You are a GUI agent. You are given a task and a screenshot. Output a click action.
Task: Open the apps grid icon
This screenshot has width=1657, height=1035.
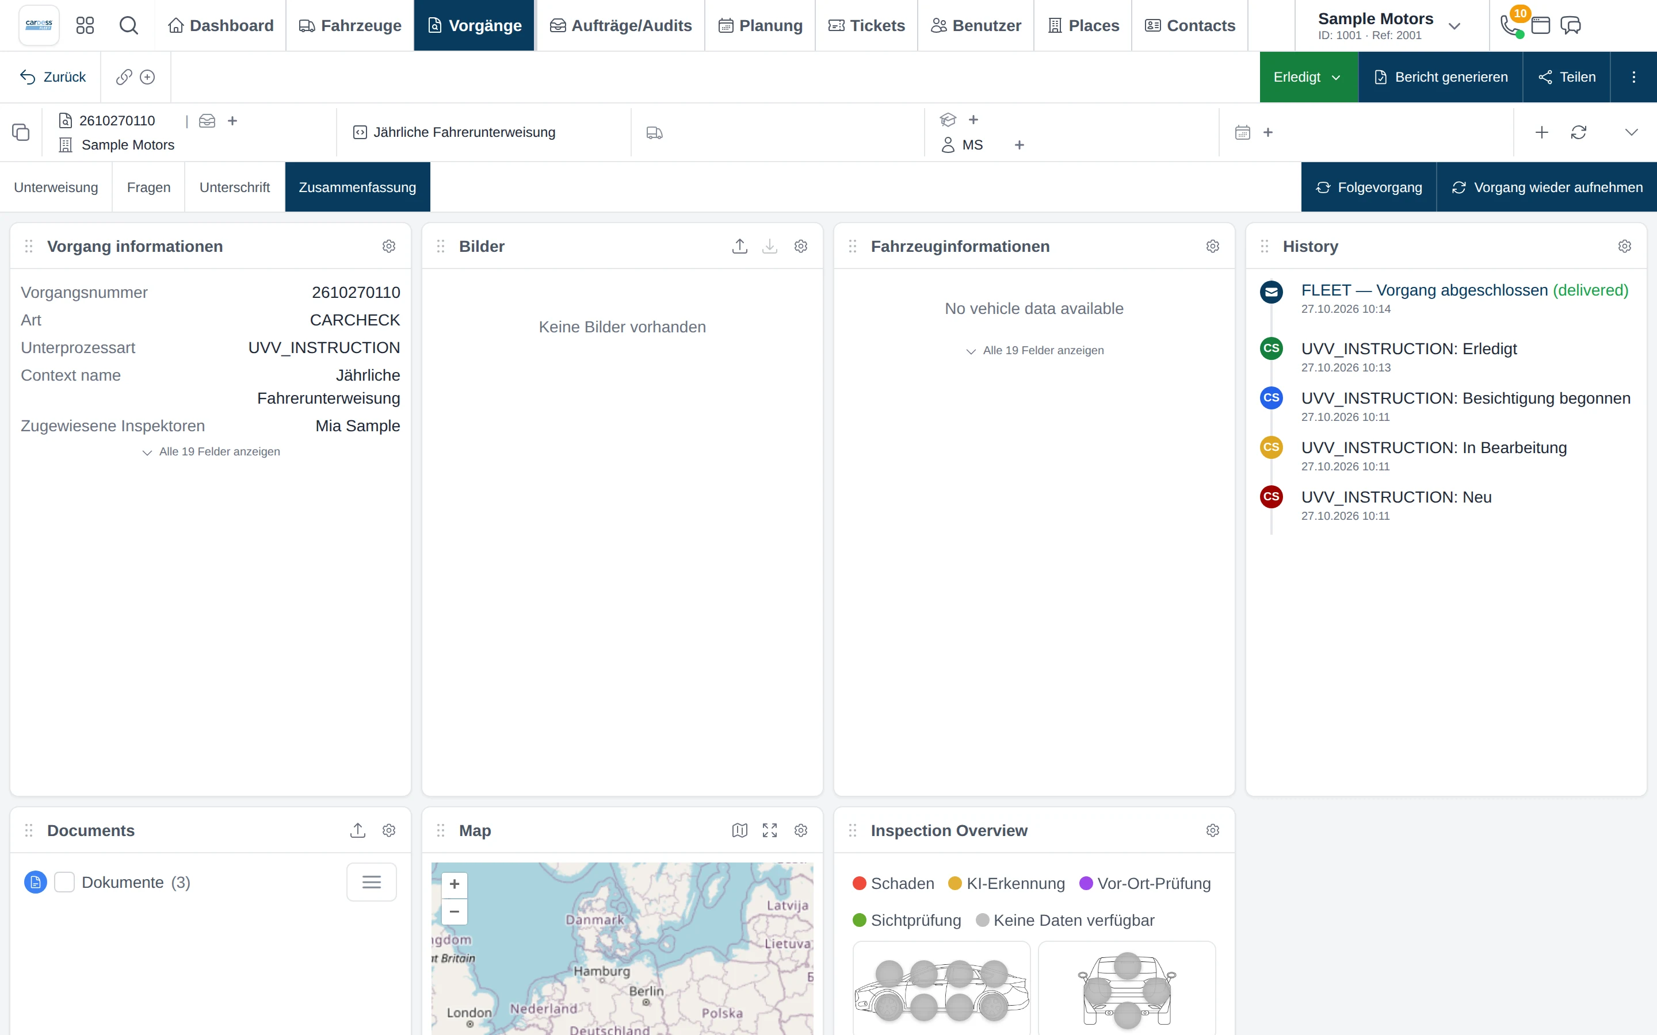[x=85, y=25]
